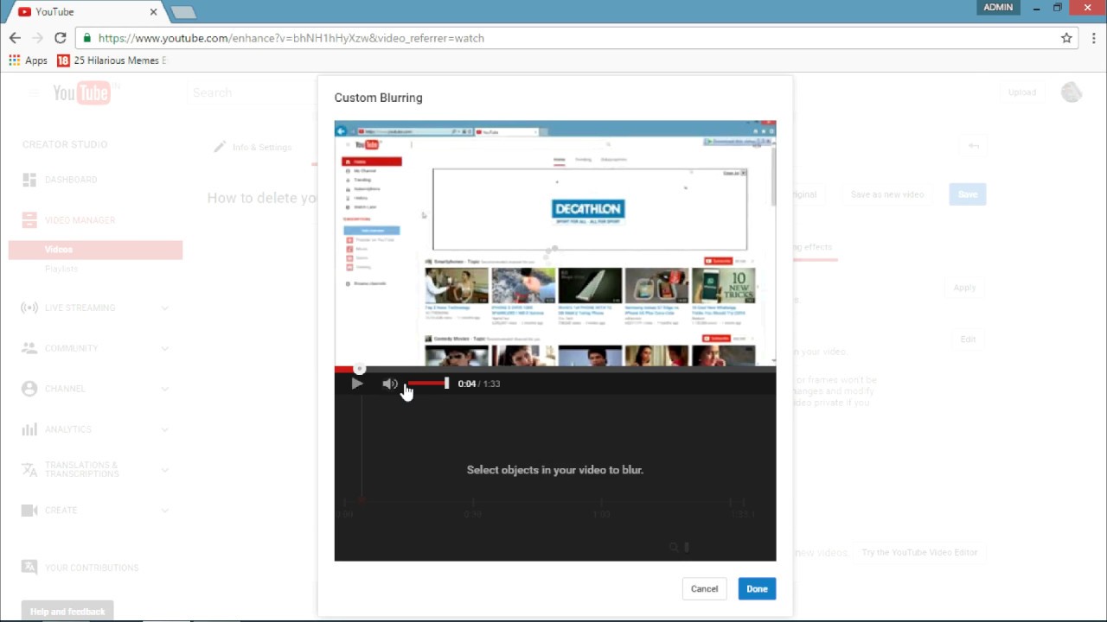Click the YouTube logo

pos(81,92)
